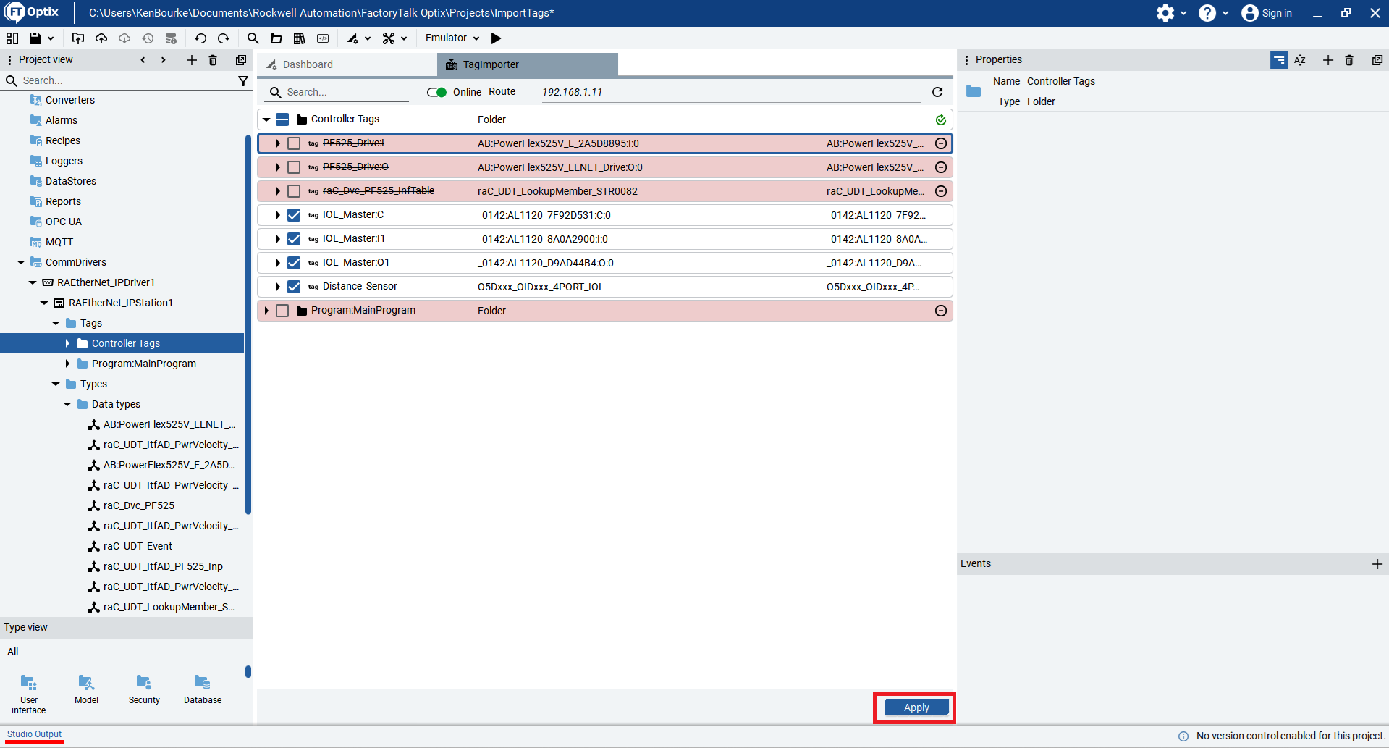Click the Properties panel trash icon

click(1349, 60)
